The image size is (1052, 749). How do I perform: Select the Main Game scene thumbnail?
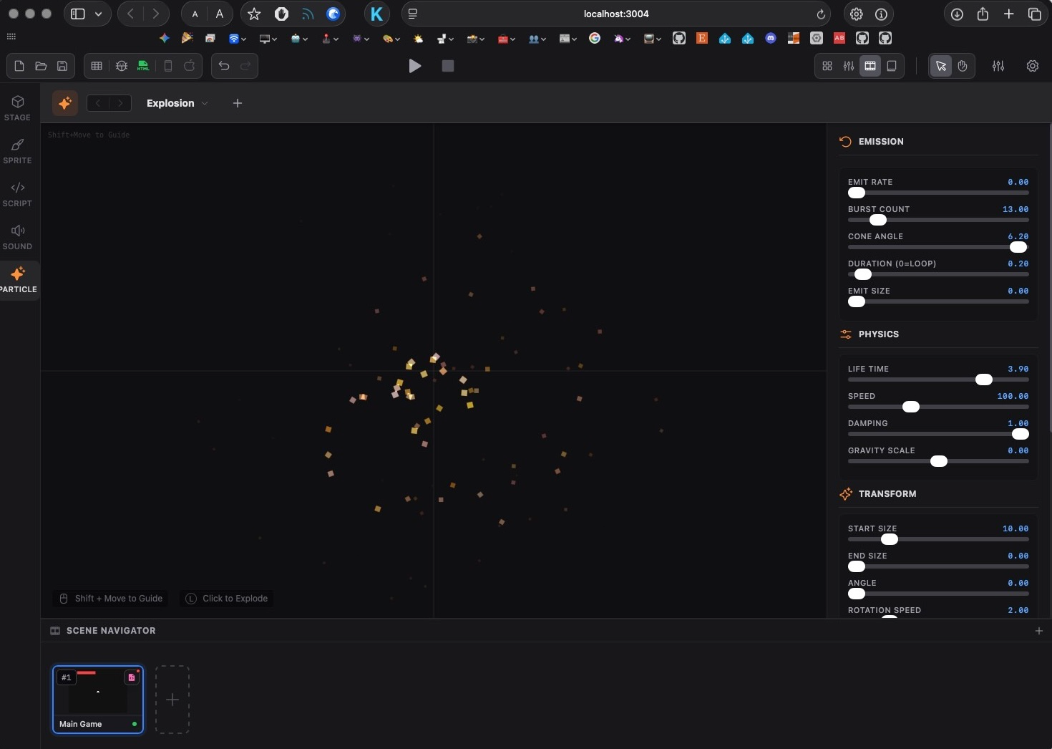98,700
